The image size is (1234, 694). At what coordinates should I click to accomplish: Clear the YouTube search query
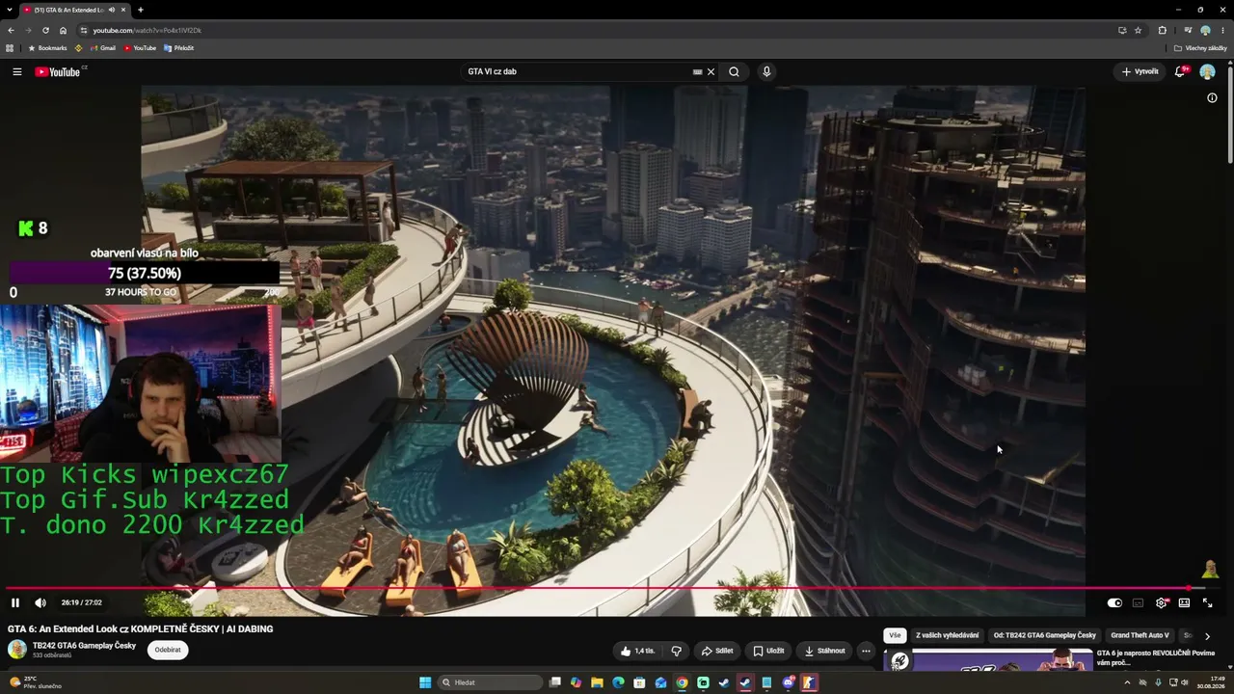(711, 71)
